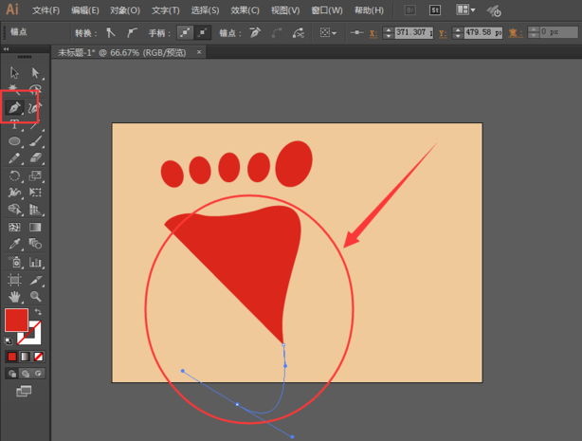Select the Ellipse tool
Image resolution: width=582 pixels, height=441 pixels.
[x=14, y=141]
